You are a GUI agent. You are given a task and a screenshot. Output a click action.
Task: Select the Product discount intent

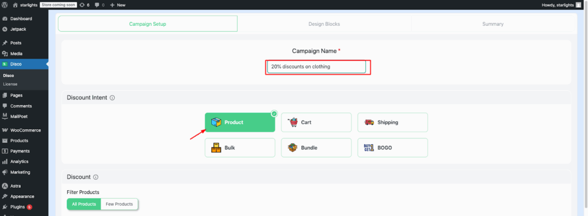click(239, 122)
